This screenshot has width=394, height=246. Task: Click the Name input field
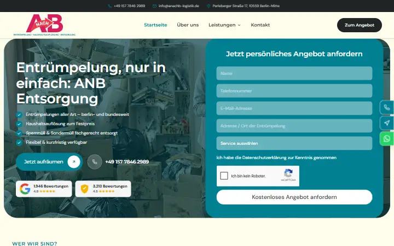[294, 73]
